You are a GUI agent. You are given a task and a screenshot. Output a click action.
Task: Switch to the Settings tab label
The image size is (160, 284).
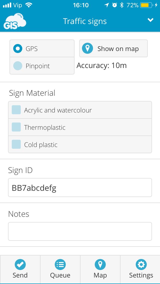click(x=141, y=275)
